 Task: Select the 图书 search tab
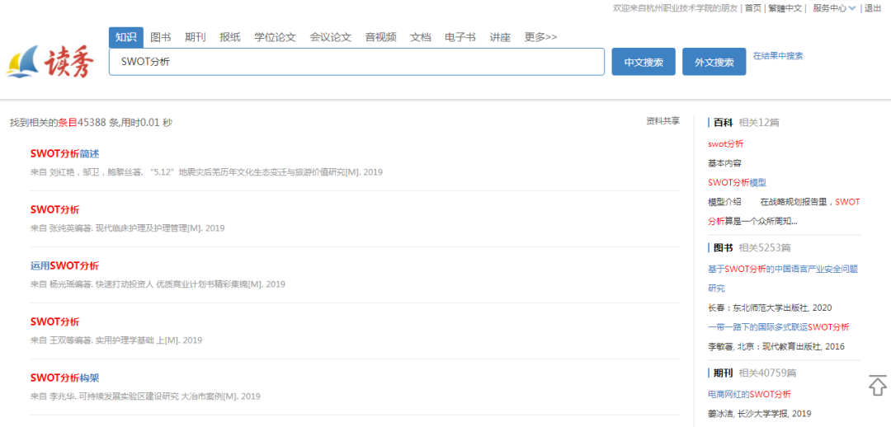click(x=161, y=37)
